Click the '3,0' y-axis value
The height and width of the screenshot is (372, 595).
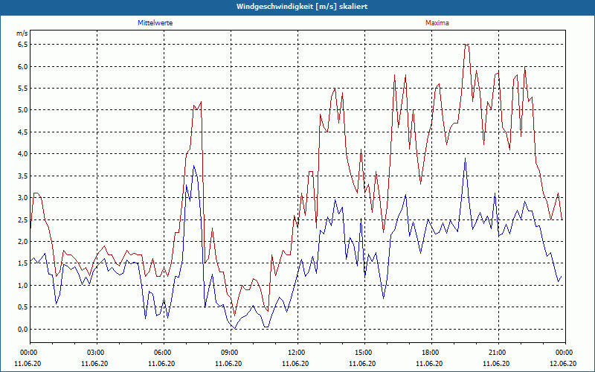[22, 198]
